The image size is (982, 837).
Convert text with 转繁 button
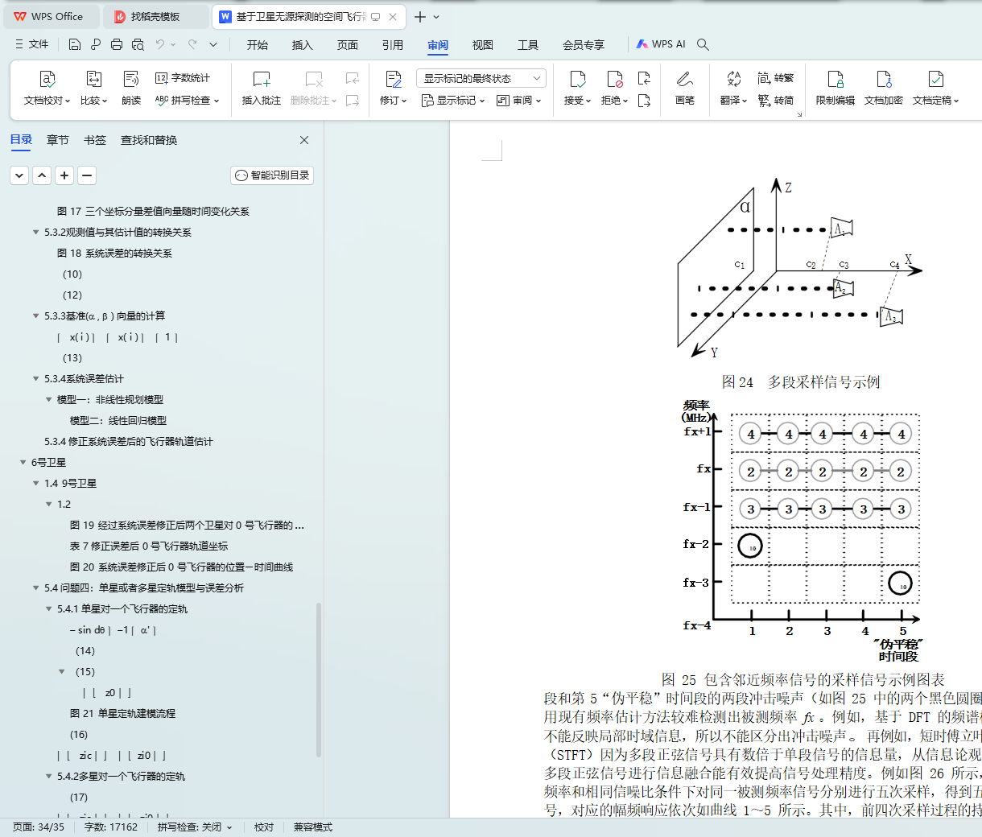click(x=776, y=78)
